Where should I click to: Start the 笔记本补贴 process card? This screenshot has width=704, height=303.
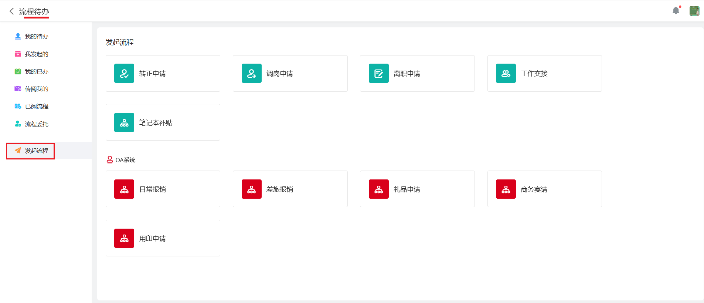pos(163,122)
